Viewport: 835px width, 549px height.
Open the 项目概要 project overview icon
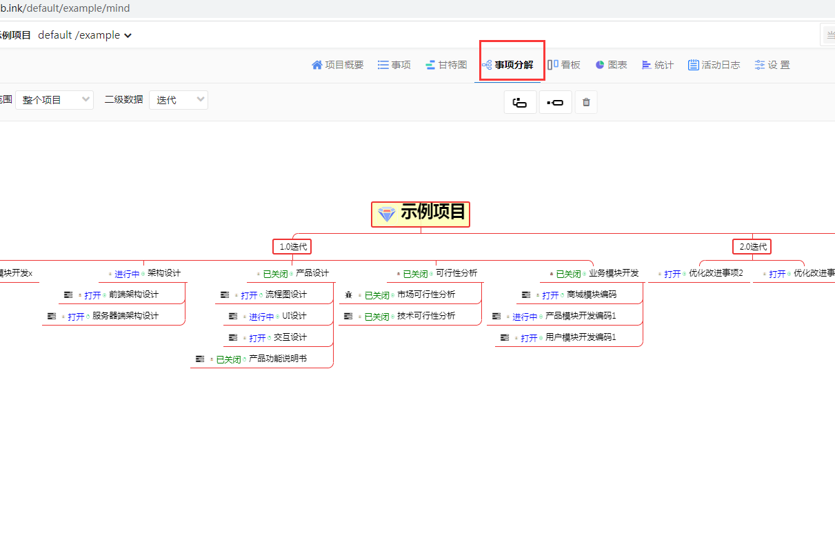coord(336,64)
